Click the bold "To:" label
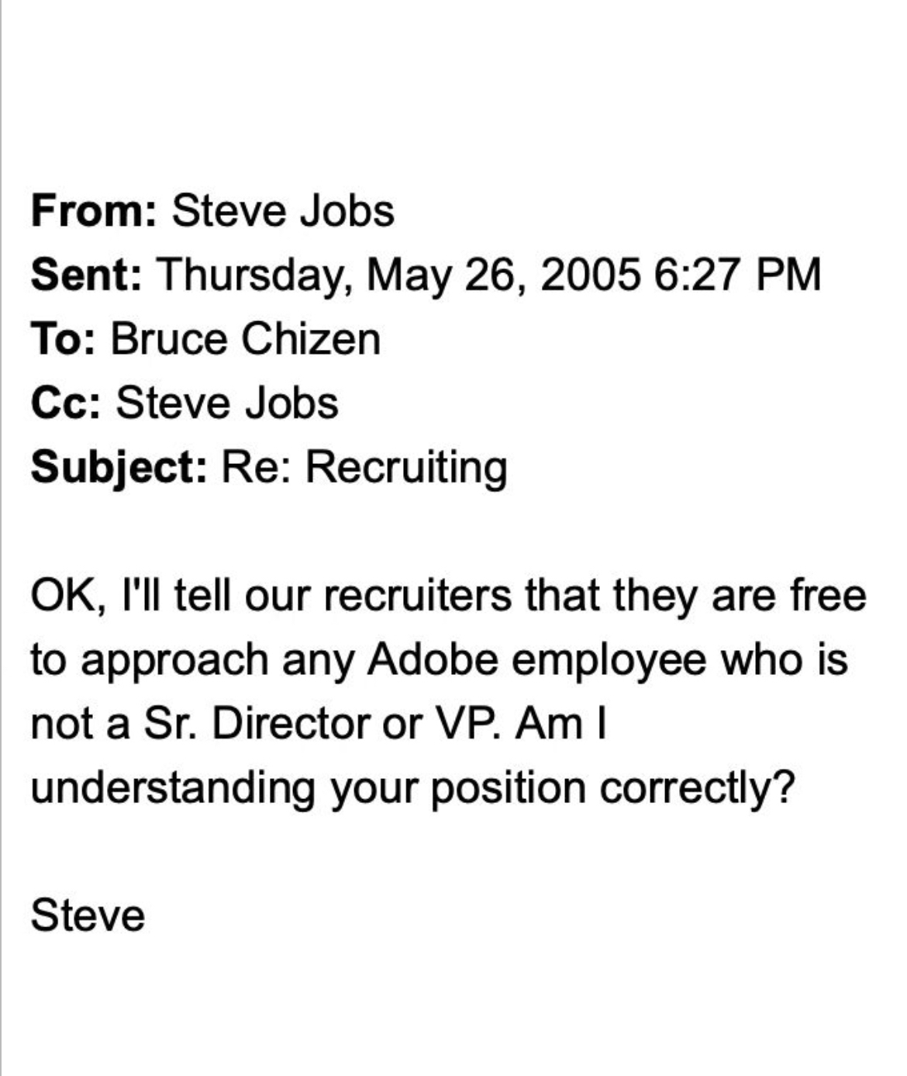The width and height of the screenshot is (907, 1076). click(63, 339)
